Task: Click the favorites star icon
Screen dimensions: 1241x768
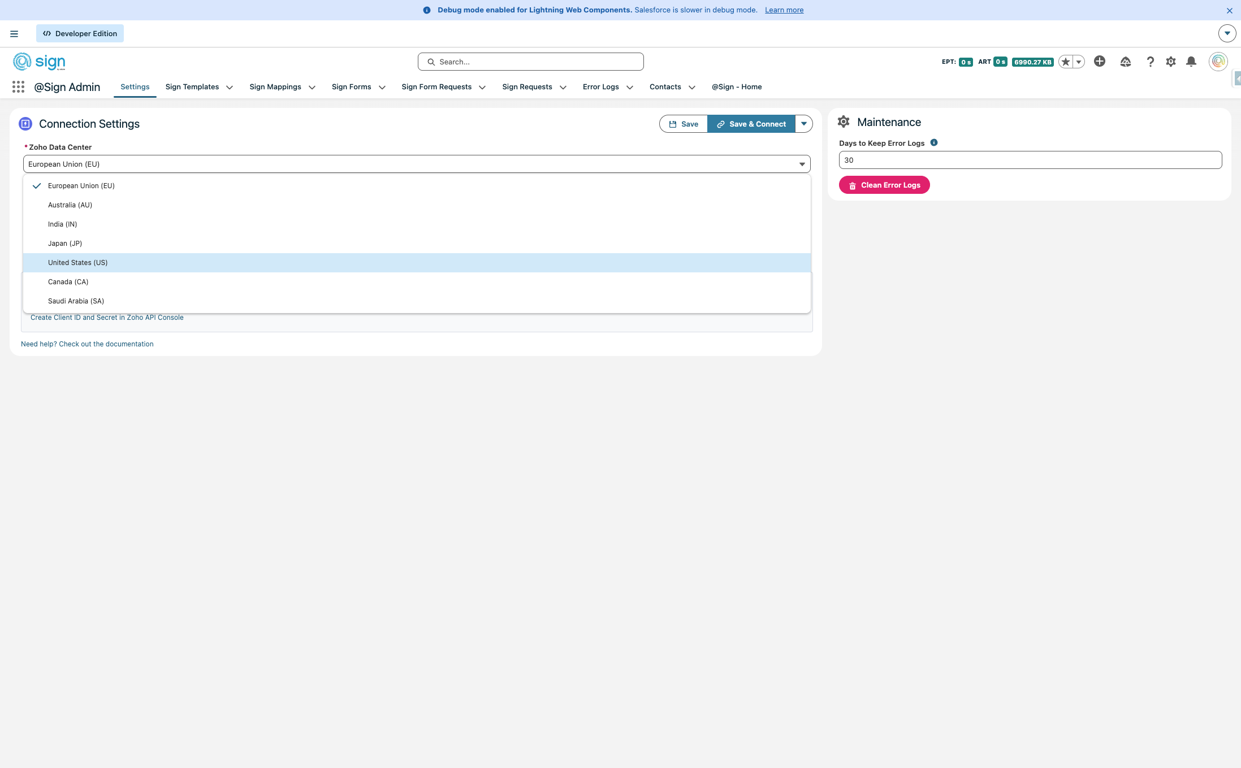Action: pos(1065,62)
